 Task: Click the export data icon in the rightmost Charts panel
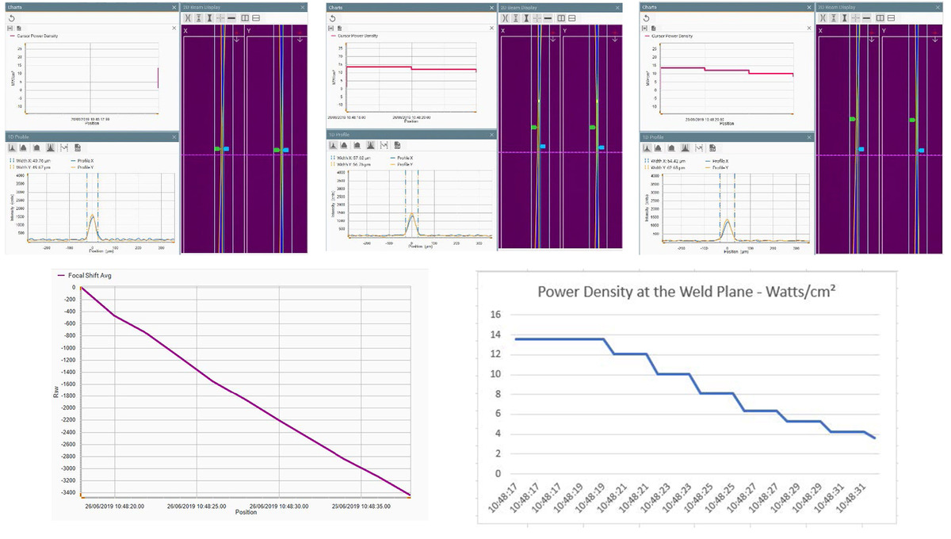click(x=655, y=28)
